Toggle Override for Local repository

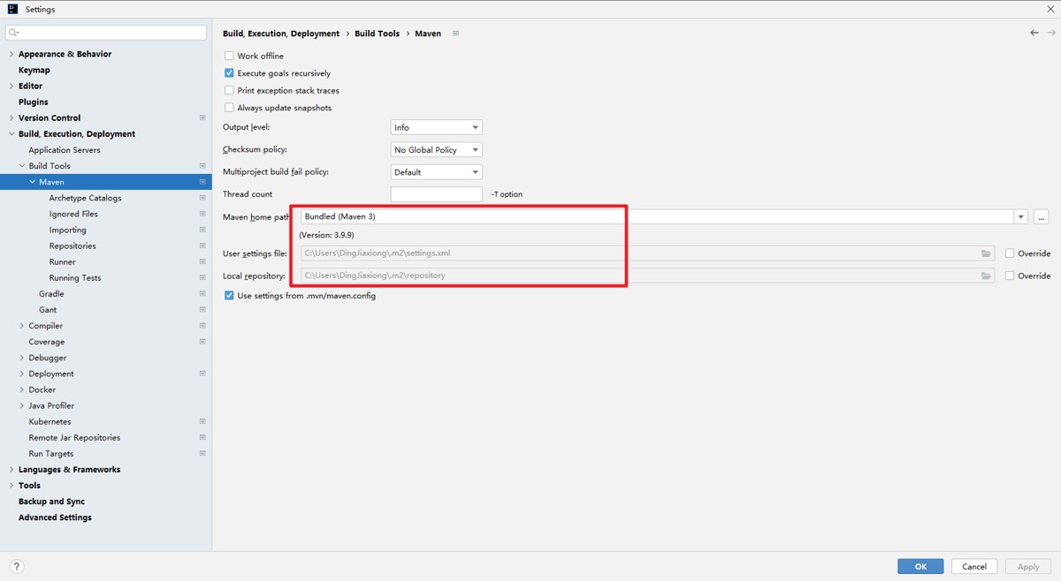tap(1010, 275)
